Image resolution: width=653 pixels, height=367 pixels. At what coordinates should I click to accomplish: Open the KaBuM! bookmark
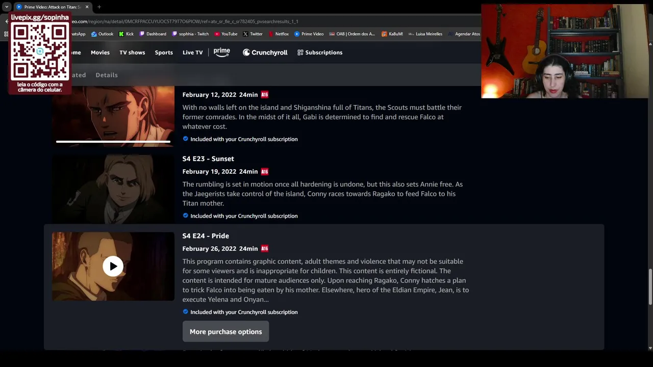click(x=392, y=34)
